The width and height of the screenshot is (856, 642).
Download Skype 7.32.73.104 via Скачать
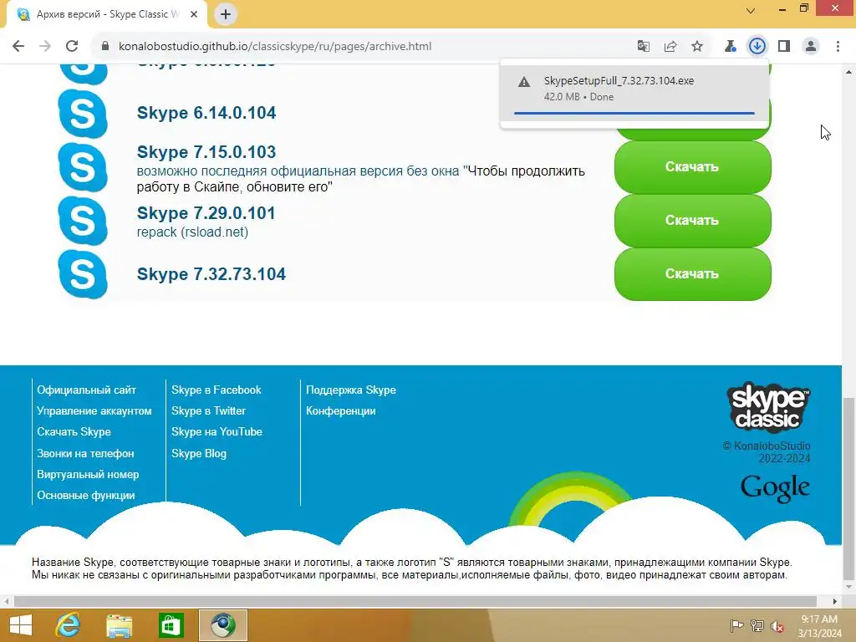coord(692,274)
